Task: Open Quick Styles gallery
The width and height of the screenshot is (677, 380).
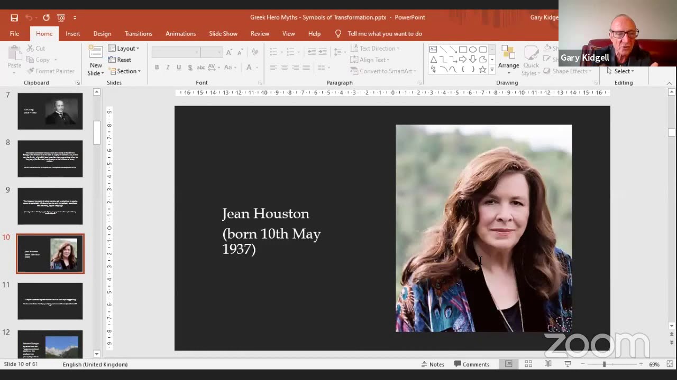Action: click(x=531, y=61)
